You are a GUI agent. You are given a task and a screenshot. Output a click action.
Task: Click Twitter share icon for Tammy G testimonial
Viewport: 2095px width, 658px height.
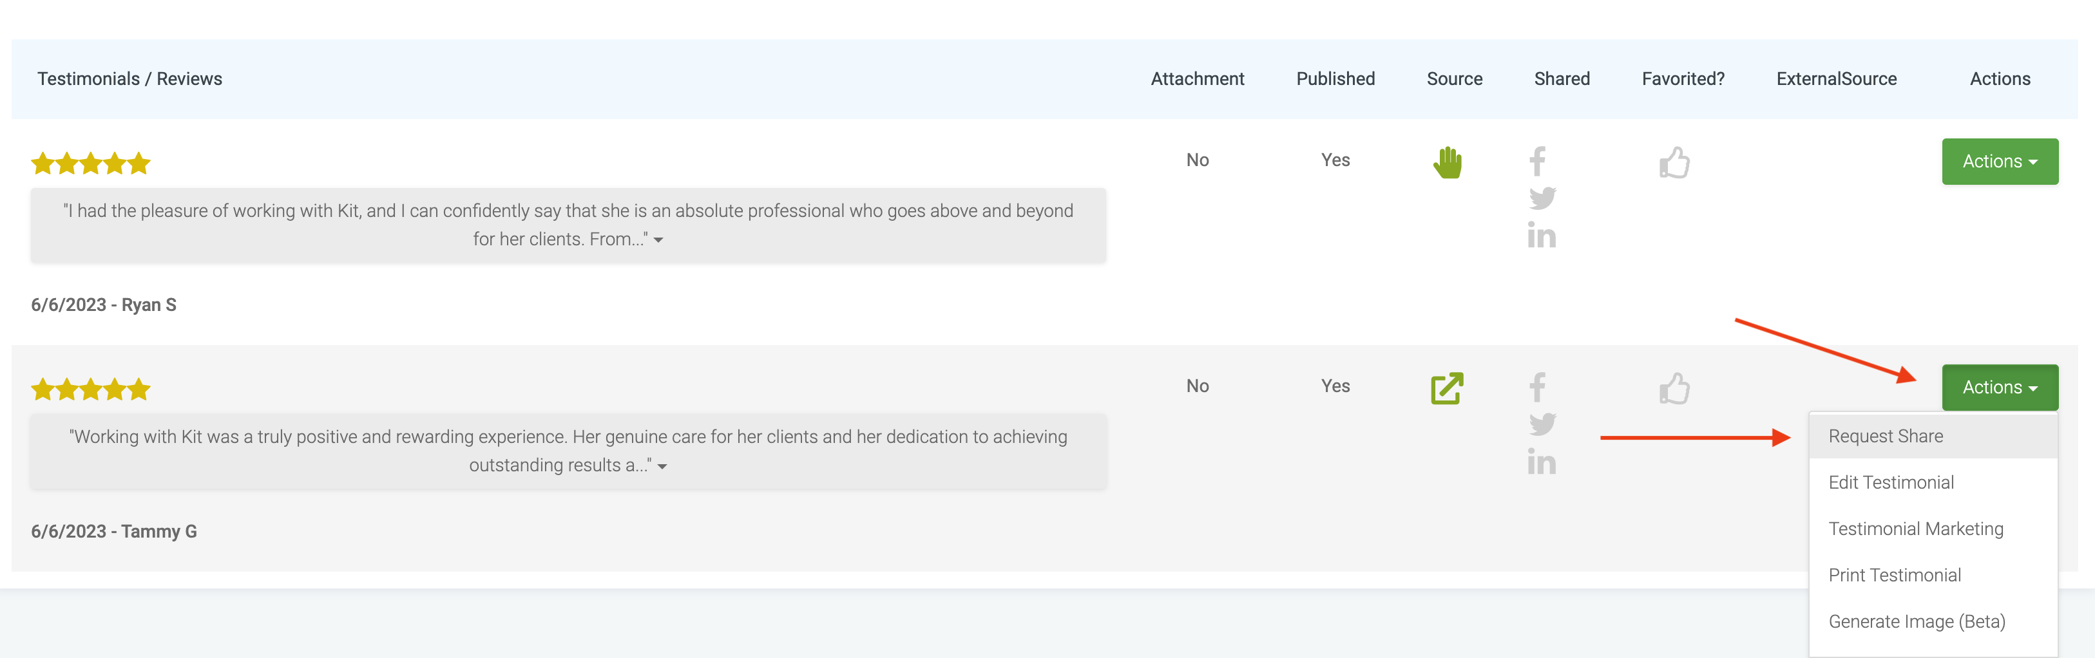tap(1542, 424)
